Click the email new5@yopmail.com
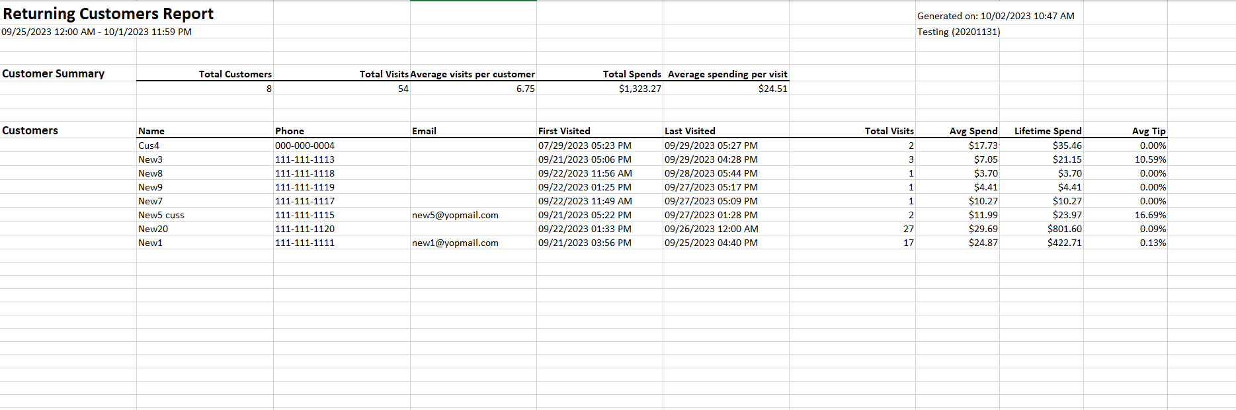Viewport: 1236px width, 410px height. [455, 215]
